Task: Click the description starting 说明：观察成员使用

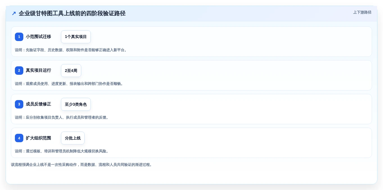Action: pyautogui.click(x=70, y=84)
